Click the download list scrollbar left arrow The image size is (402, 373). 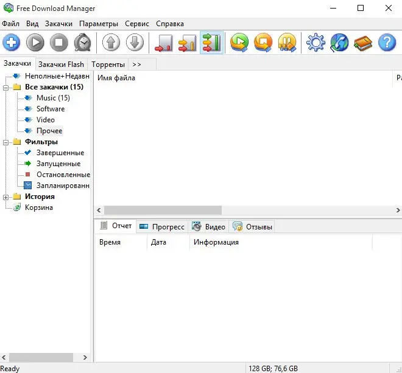click(99, 211)
